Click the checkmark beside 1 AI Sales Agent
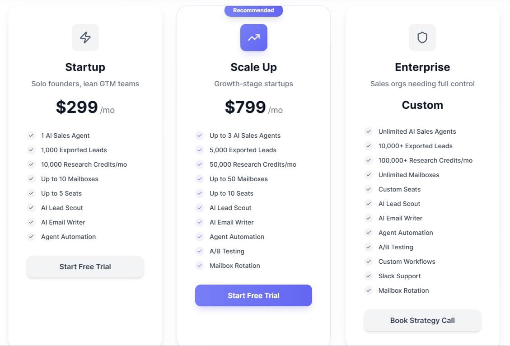This screenshot has width=510, height=346. [31, 135]
